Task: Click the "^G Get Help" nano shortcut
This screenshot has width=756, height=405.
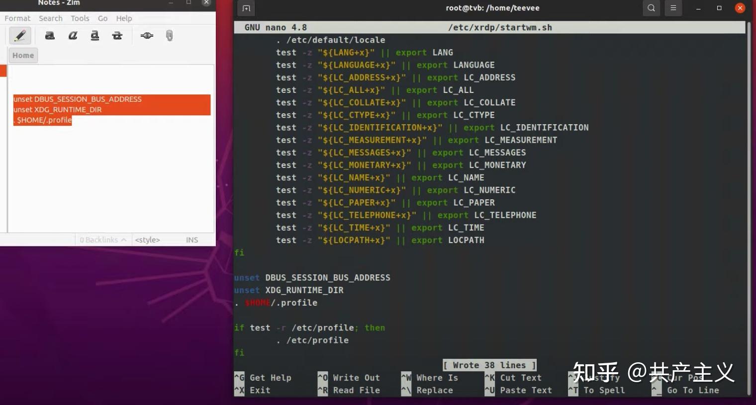Action: [263, 378]
